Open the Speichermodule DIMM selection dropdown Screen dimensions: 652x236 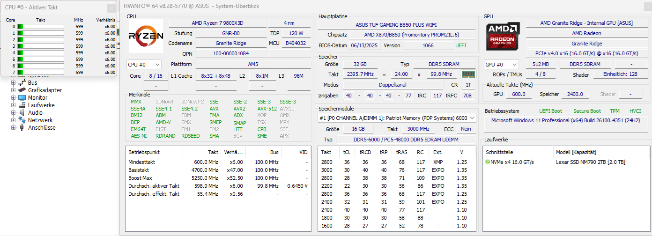click(x=397, y=118)
